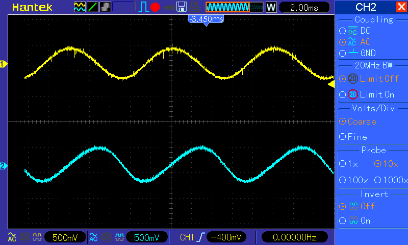Screen dimensions: 408x245
Task: Click the CH2 invert status icon
Action: pyautogui.click(x=119, y=237)
